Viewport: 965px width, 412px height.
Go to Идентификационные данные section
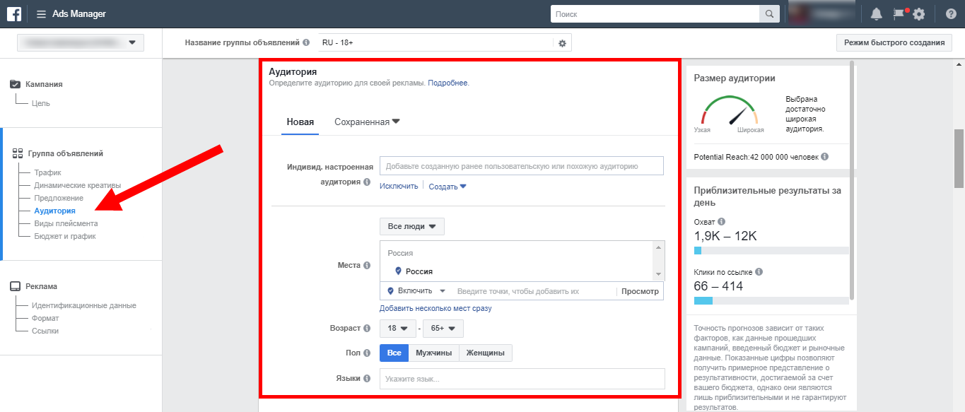pyautogui.click(x=84, y=305)
